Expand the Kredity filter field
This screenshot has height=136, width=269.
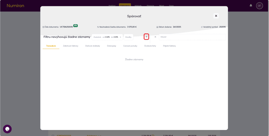[128, 37]
